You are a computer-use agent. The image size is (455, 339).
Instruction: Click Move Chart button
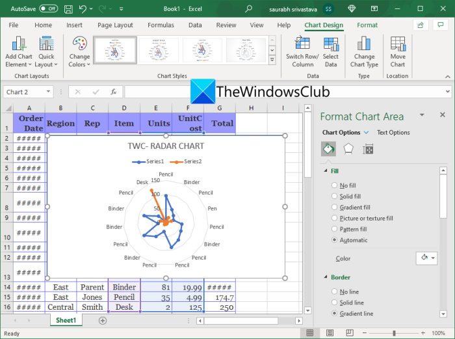[398, 52]
